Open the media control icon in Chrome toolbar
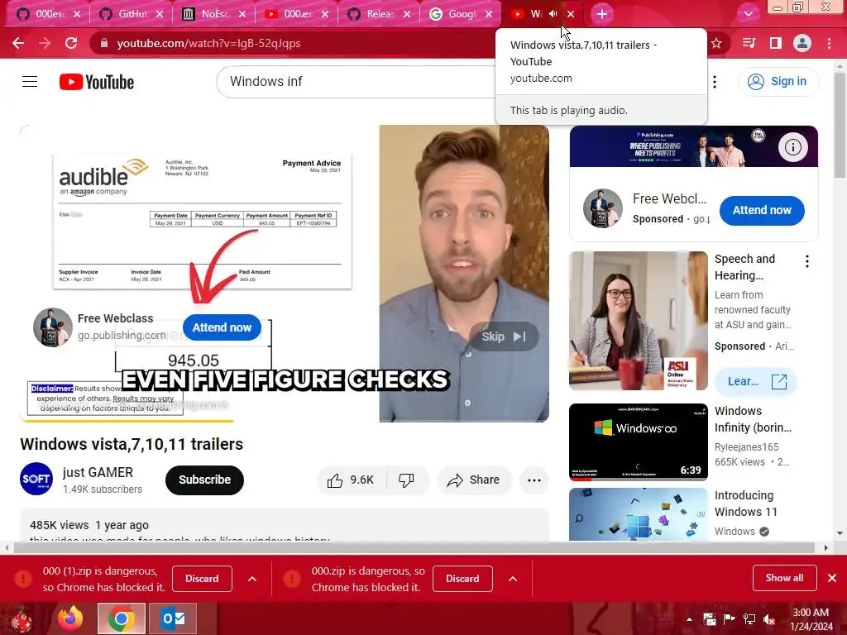The height and width of the screenshot is (635, 847). pyautogui.click(x=749, y=43)
